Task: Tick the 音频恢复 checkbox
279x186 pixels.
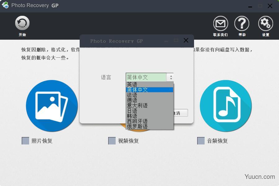Action: tap(201, 141)
